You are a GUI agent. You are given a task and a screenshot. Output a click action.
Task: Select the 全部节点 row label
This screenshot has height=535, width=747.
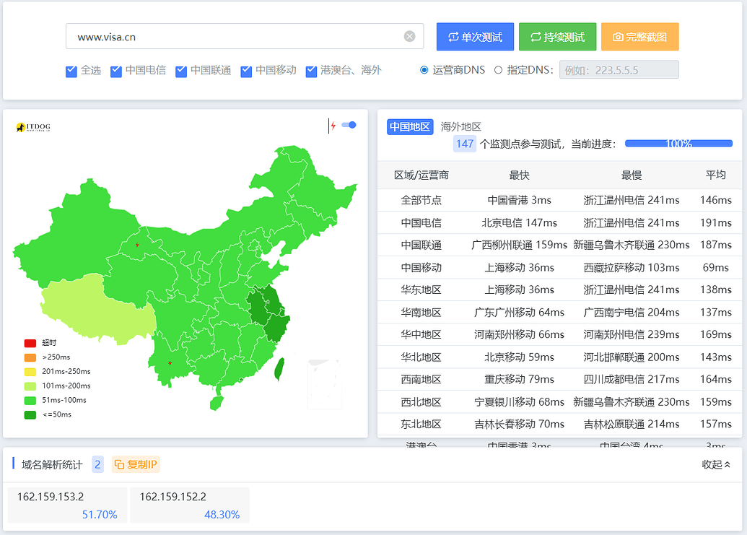click(421, 200)
